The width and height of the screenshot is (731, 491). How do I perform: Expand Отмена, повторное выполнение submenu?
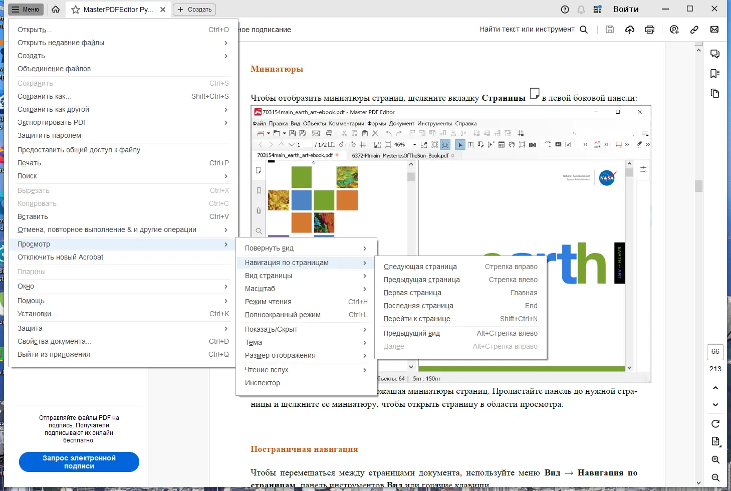[123, 229]
